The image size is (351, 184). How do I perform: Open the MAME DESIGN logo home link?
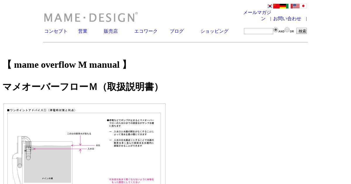pos(91,17)
